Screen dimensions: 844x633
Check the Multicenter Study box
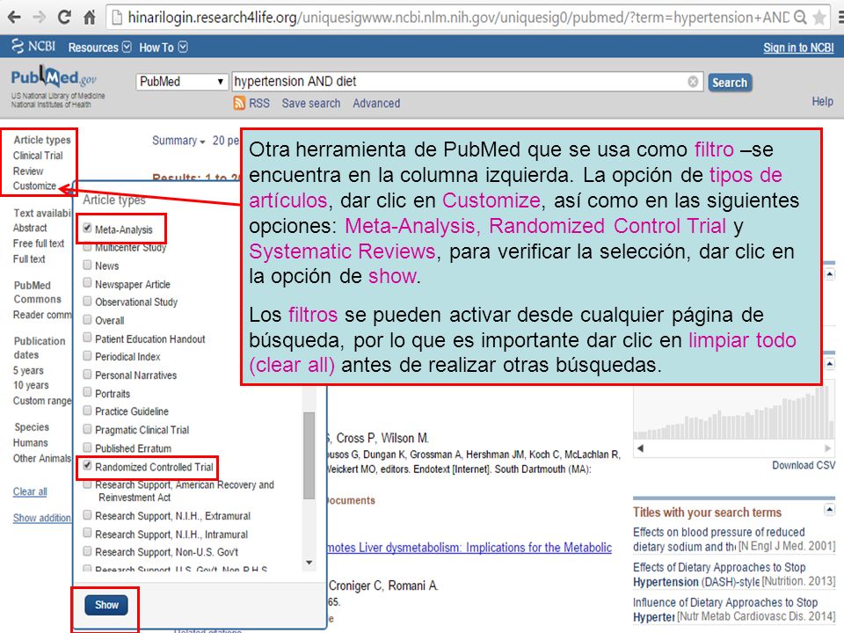[x=87, y=247]
